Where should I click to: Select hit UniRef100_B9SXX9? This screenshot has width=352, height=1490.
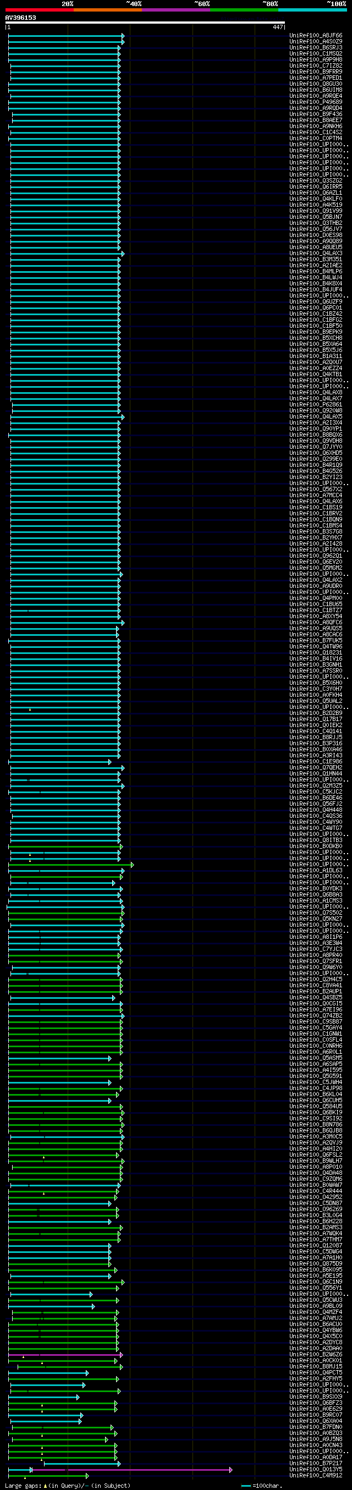point(316,1397)
